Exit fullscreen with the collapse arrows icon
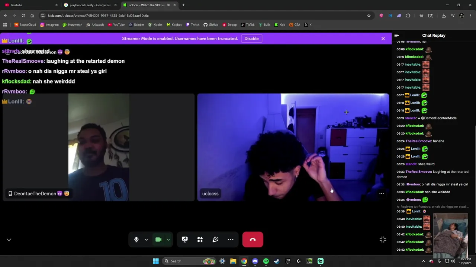Screen dimensions: 476x267 point(383,240)
